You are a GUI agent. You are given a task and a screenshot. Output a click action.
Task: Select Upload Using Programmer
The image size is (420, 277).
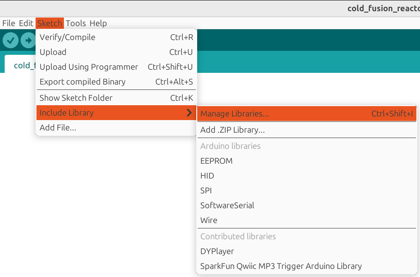coord(89,67)
